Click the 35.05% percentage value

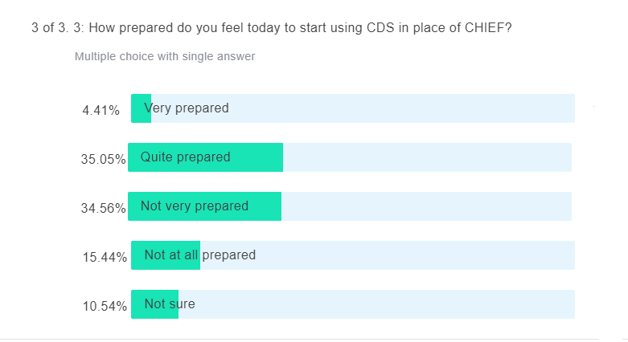click(x=103, y=159)
